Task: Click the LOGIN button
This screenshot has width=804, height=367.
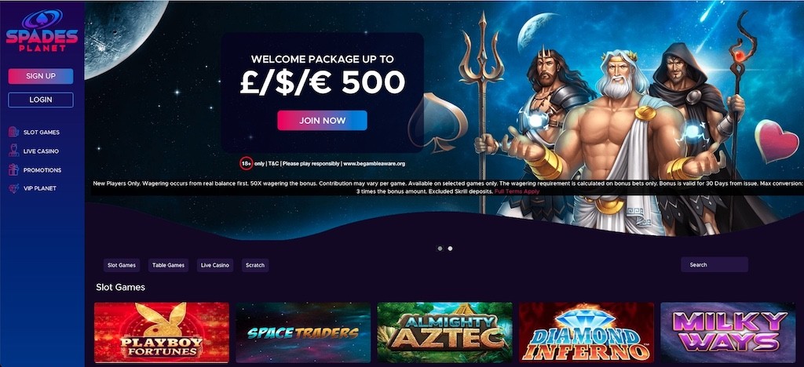Action: (x=41, y=100)
